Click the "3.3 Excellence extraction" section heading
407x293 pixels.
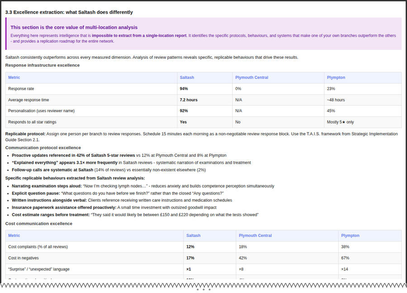(x=69, y=12)
